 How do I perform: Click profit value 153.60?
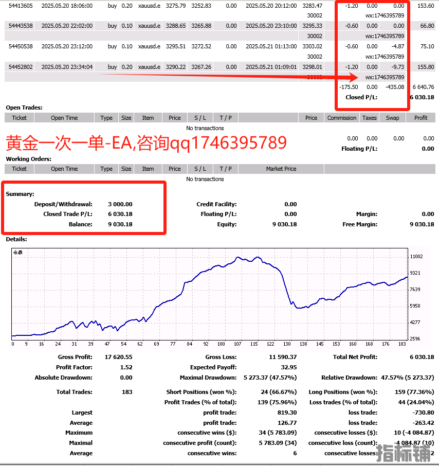tap(426, 6)
